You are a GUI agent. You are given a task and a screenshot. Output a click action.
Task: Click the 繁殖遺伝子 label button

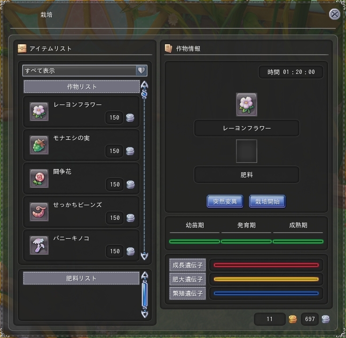coord(188,293)
